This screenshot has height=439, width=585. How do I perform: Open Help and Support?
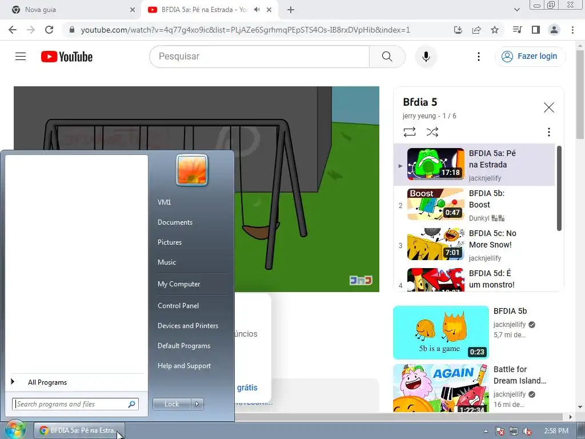point(184,366)
